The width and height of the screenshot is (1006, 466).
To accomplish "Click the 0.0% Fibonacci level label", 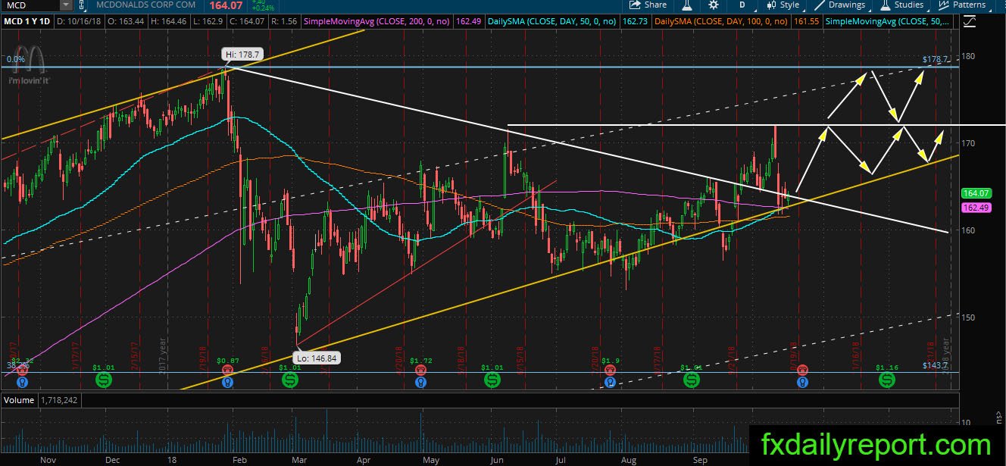I will point(14,58).
